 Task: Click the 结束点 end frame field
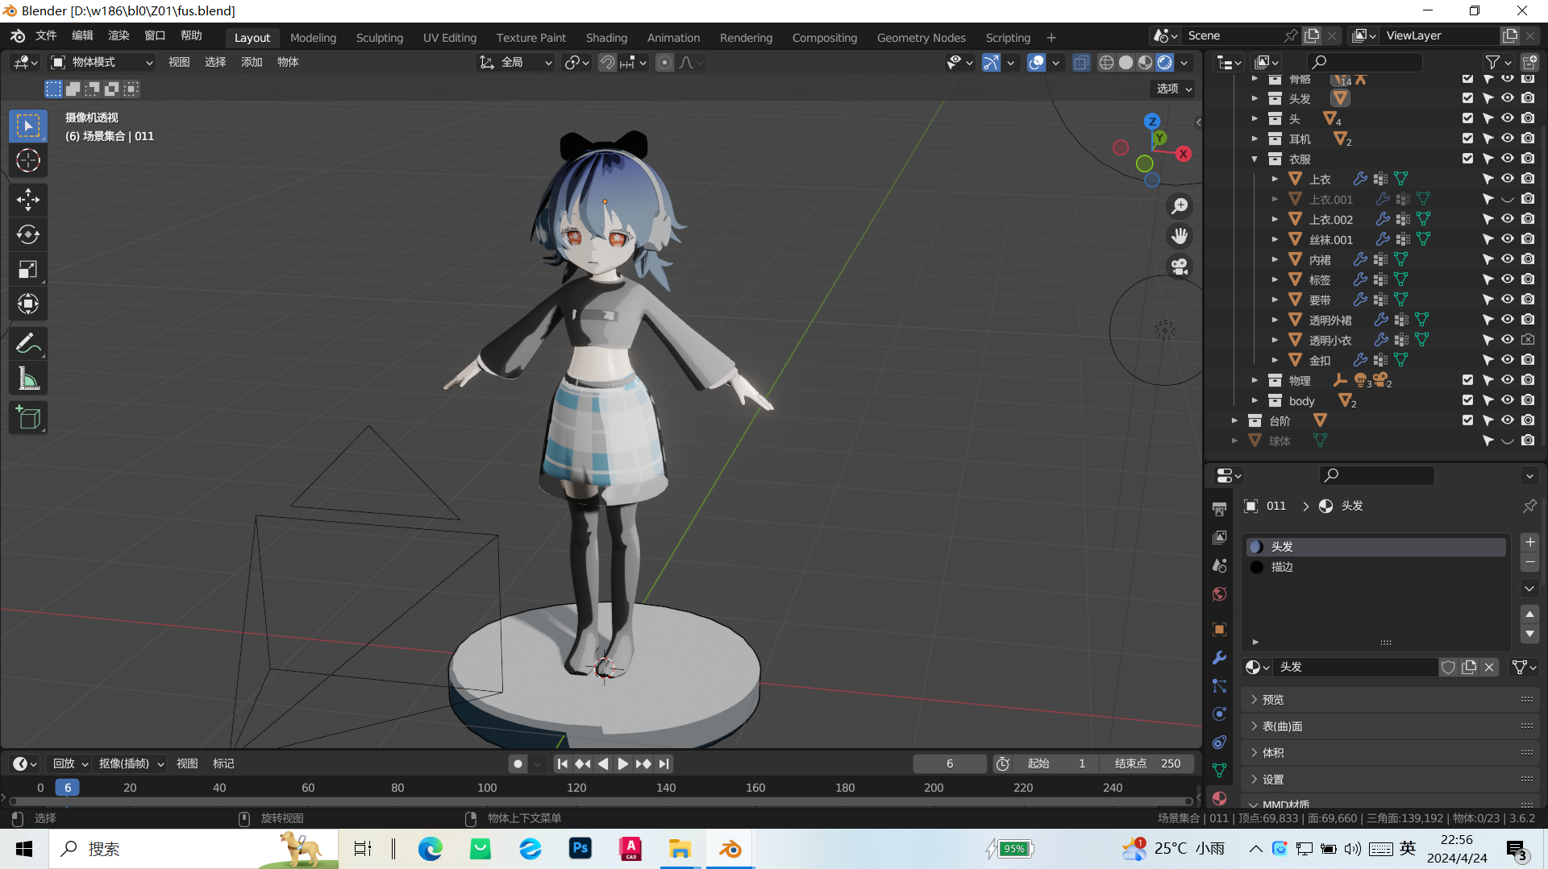(x=1146, y=763)
